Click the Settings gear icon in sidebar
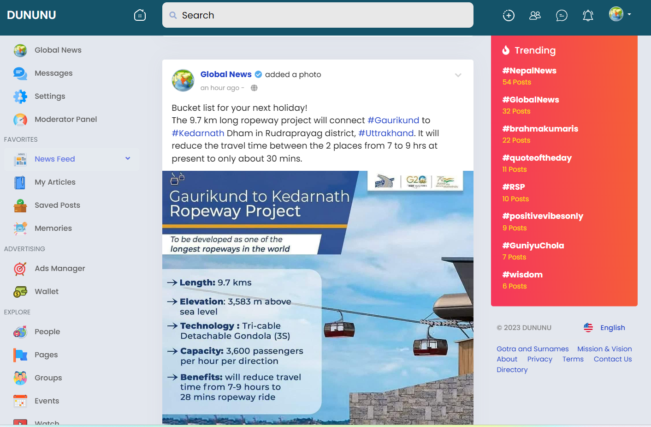 pos(20,96)
